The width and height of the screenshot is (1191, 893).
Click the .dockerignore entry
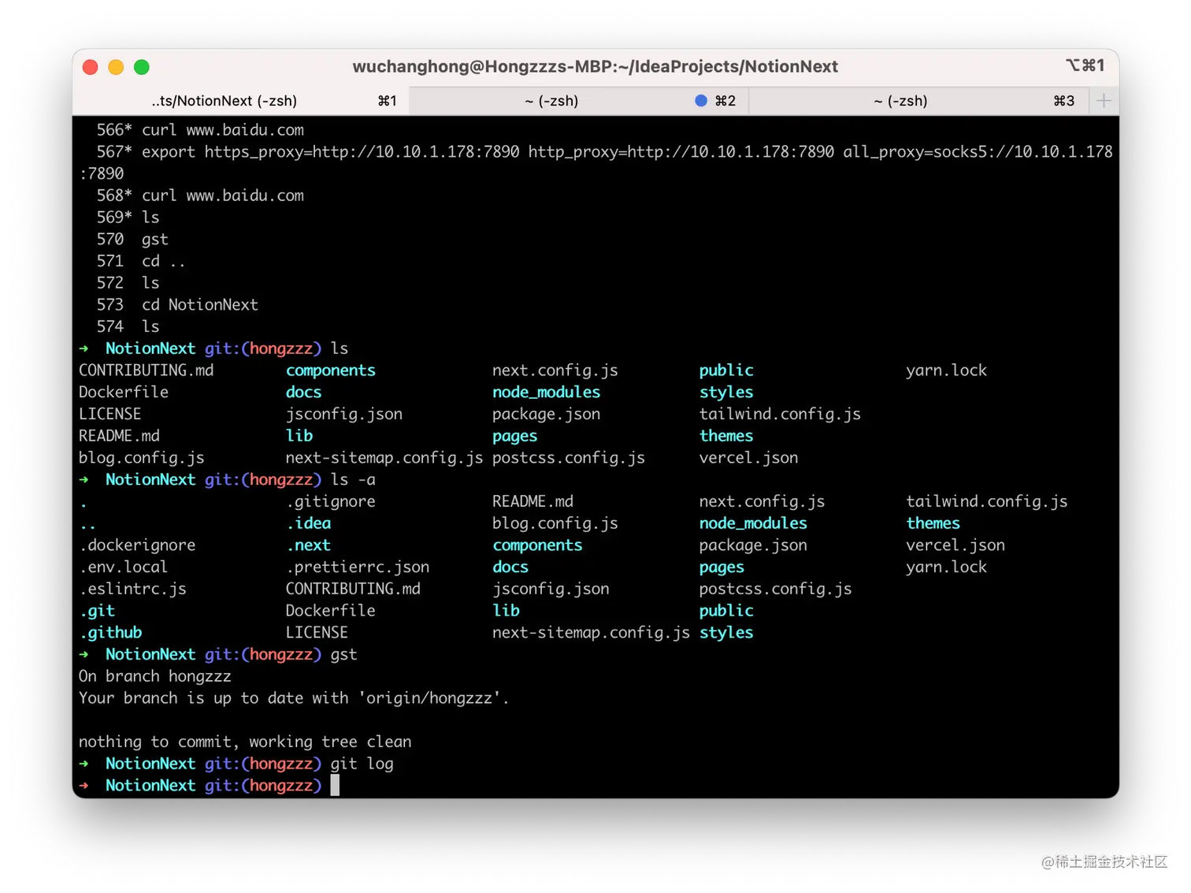[x=137, y=545]
